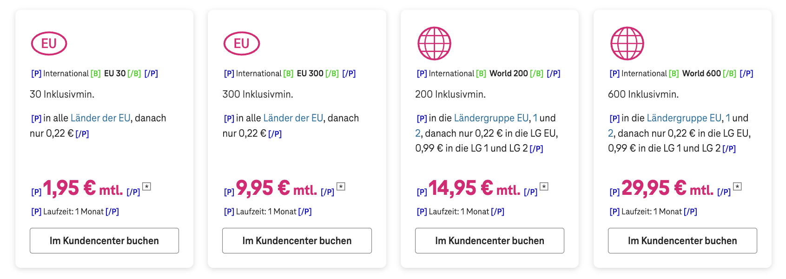Viewport: 786px width, 279px height.
Task: Select the World 200 tariff name heading
Action: click(x=508, y=73)
